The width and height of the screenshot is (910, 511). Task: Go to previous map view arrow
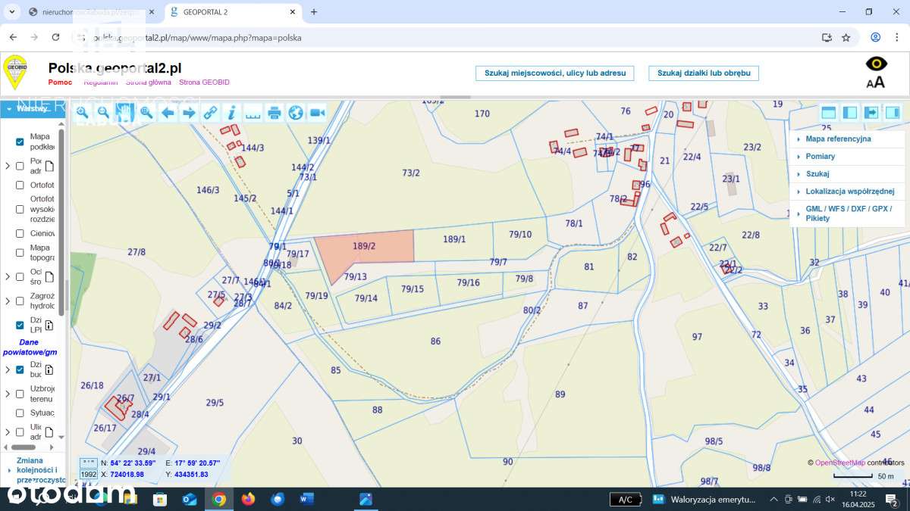tap(168, 113)
